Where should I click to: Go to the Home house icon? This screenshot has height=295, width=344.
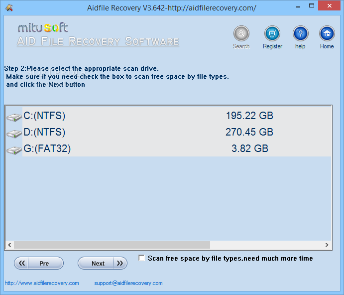tap(327, 33)
